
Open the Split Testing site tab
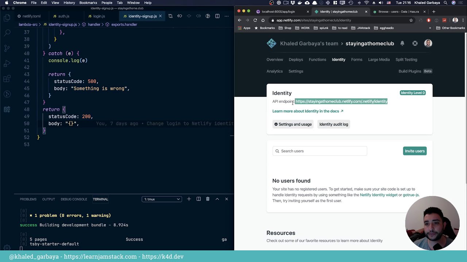pos(406,60)
